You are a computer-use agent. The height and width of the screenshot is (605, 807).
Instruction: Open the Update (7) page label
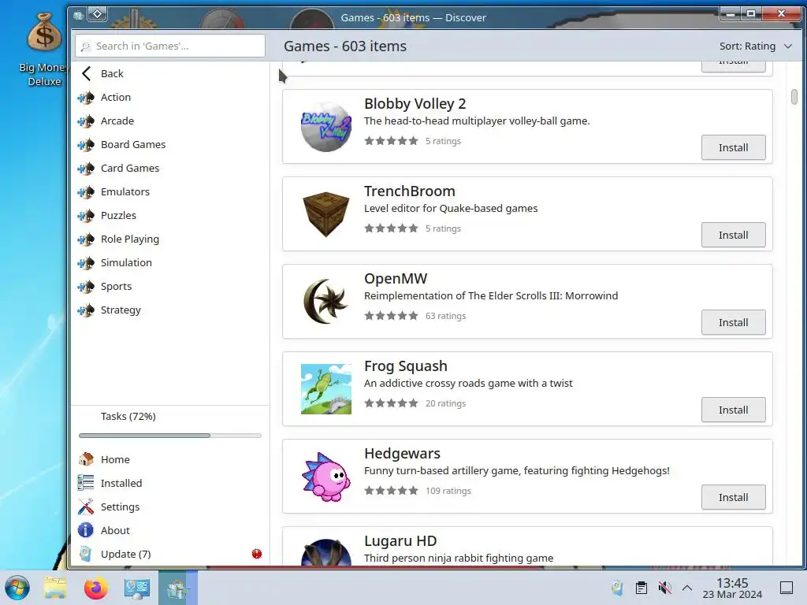click(125, 554)
